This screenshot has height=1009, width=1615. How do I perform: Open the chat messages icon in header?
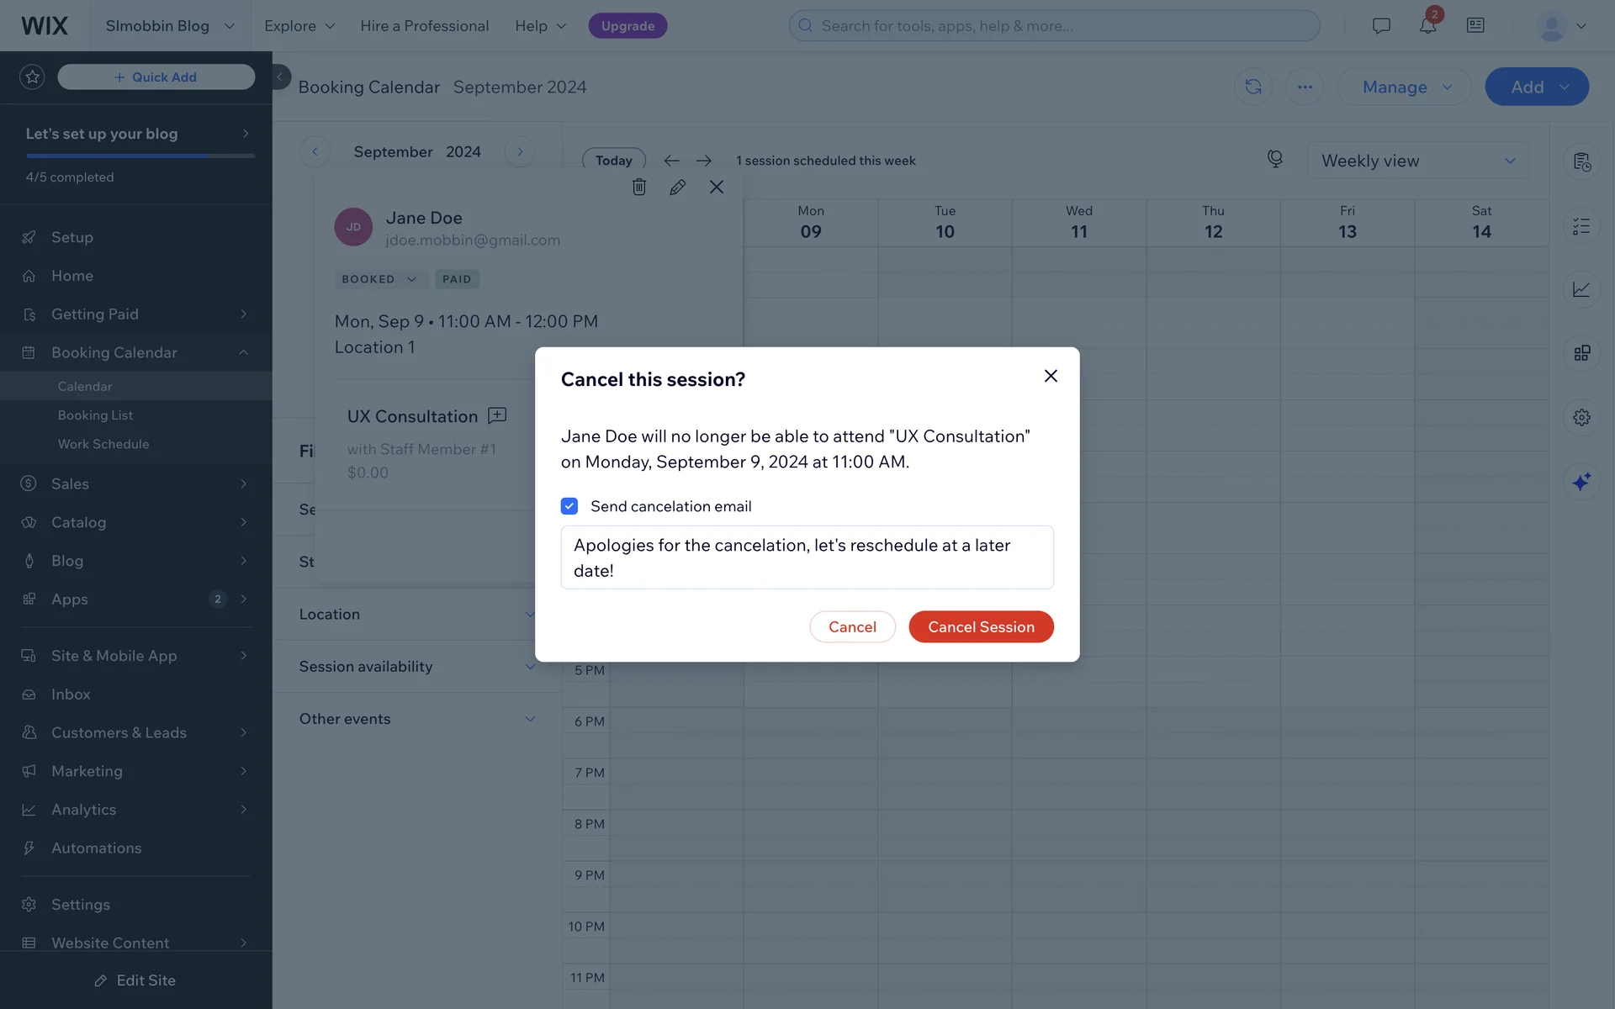(x=1380, y=25)
